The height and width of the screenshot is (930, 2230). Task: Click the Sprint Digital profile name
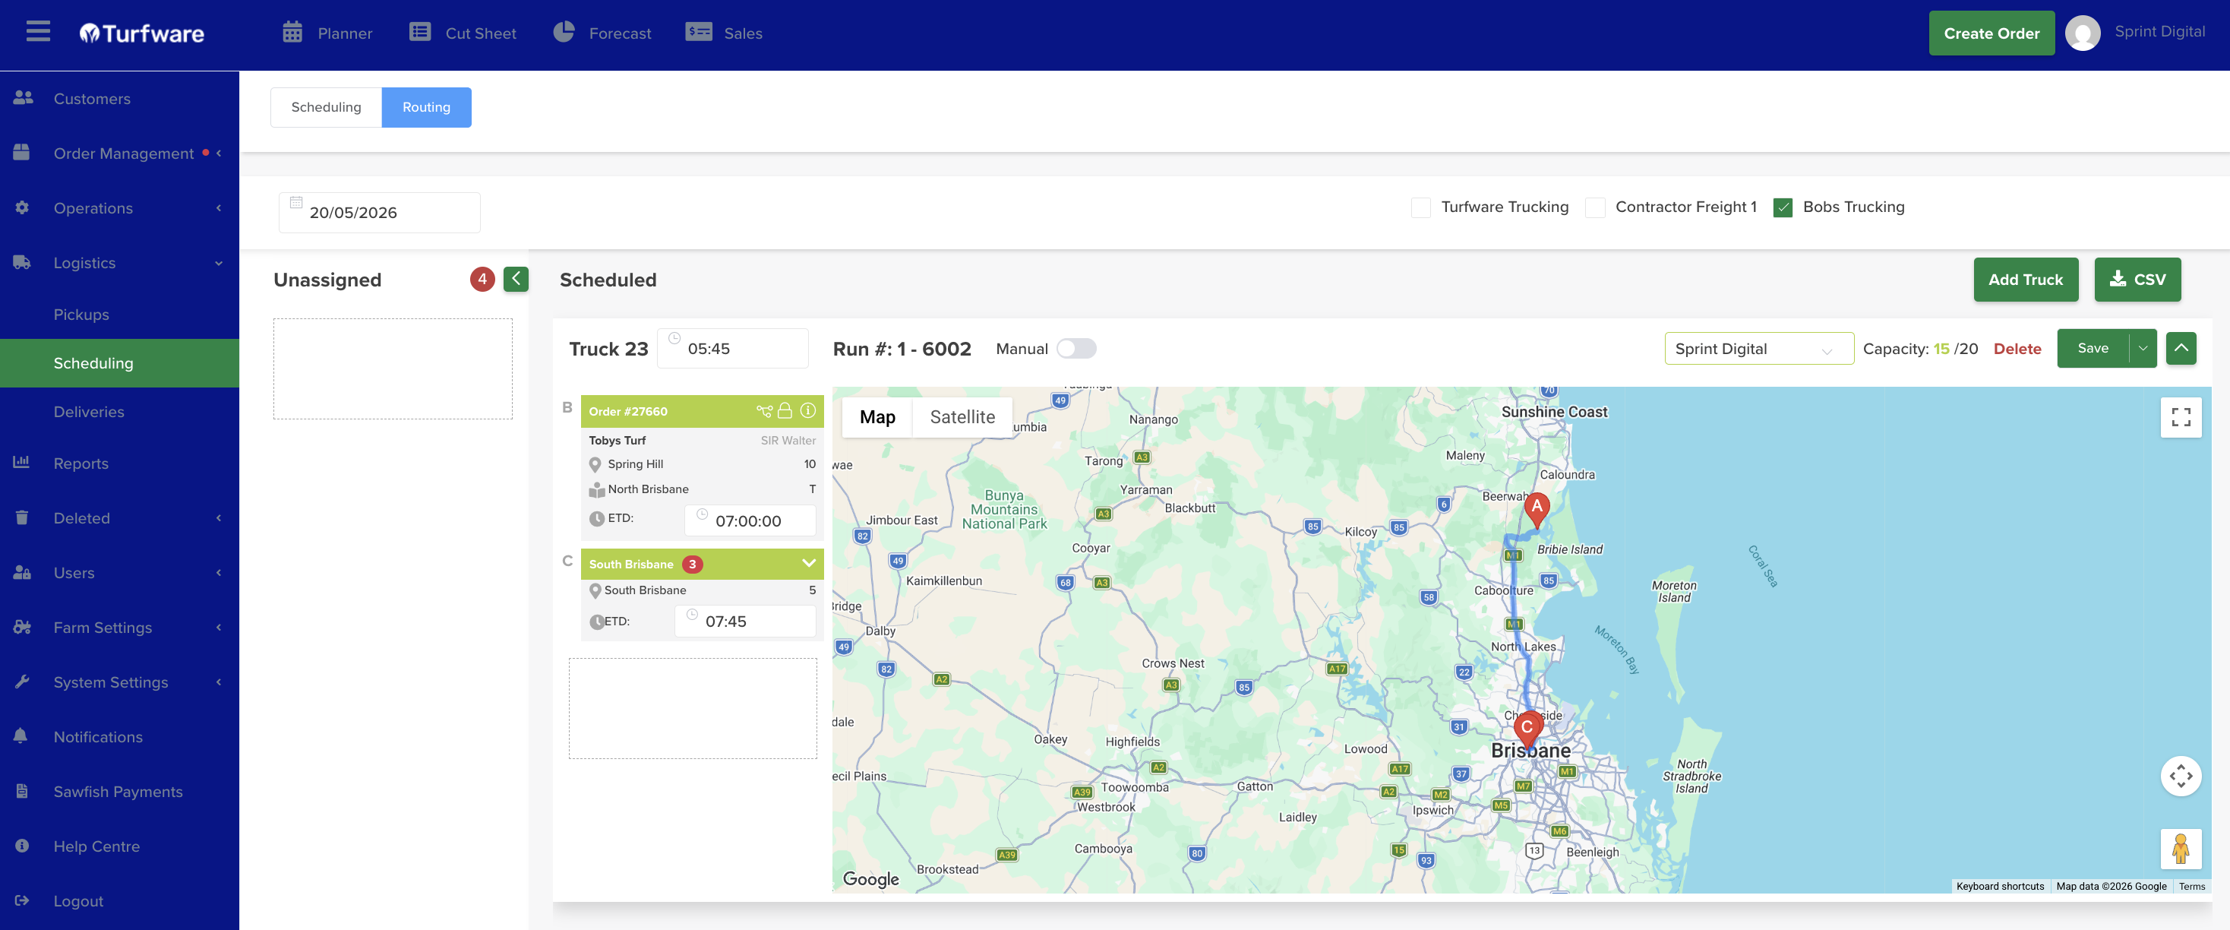coord(2159,31)
